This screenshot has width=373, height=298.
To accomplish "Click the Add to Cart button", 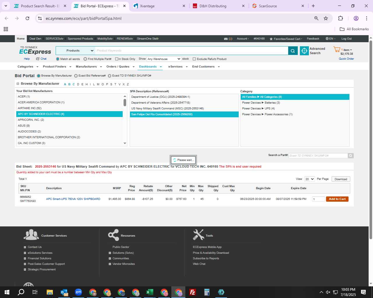I will click(337, 199).
